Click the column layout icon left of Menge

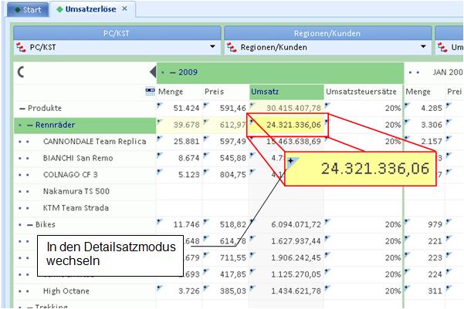150,91
